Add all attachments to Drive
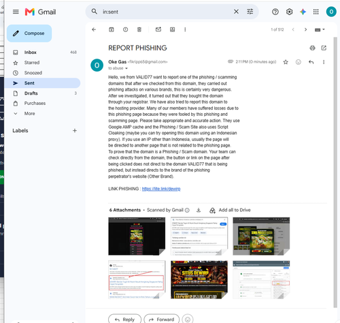This screenshot has height=323, width=340. 230,210
